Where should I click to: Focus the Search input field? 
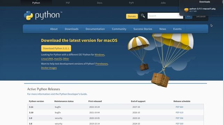coord(165,16)
